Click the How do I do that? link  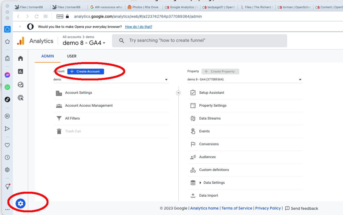(x=139, y=27)
